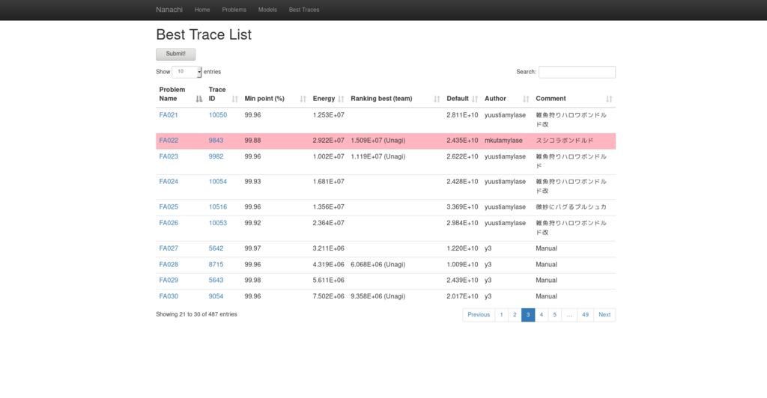This screenshot has height=398, width=767.
Task: Open problem FA026
Action: coord(169,223)
